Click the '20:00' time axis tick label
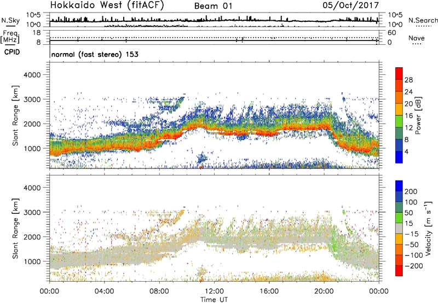Image resolution: width=438 pixels, height=303 pixels. click(x=324, y=292)
